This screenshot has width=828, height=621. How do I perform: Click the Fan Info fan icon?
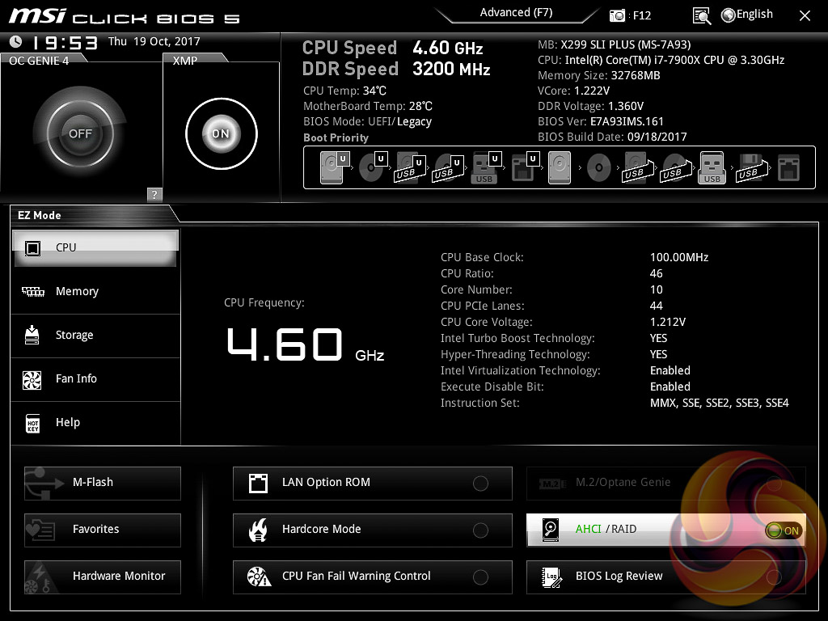pos(32,379)
